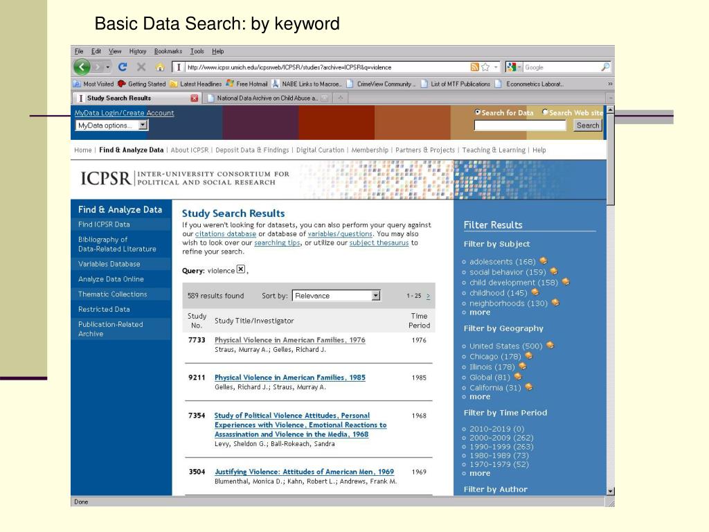Screen dimensions: 709x532
Task: Close the Study Search Results tab
Action: (195, 98)
